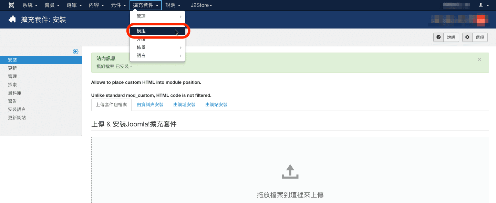Switch to the 由網址安裝 tab

pos(184,104)
